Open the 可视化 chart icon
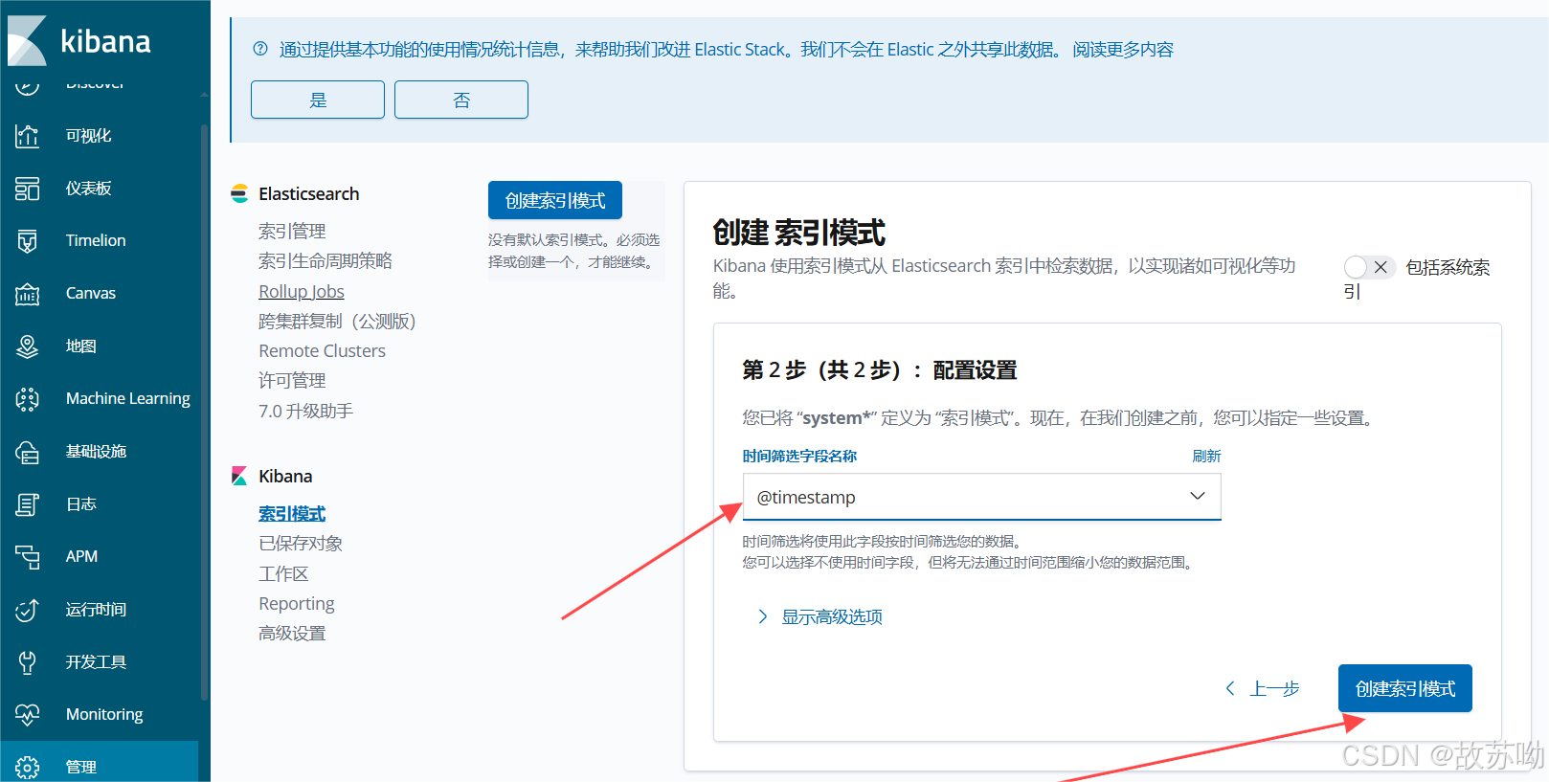 pyautogui.click(x=28, y=136)
